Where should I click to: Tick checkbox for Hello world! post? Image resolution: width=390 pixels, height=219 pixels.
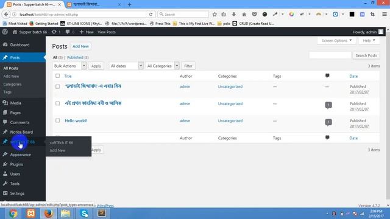click(57, 120)
